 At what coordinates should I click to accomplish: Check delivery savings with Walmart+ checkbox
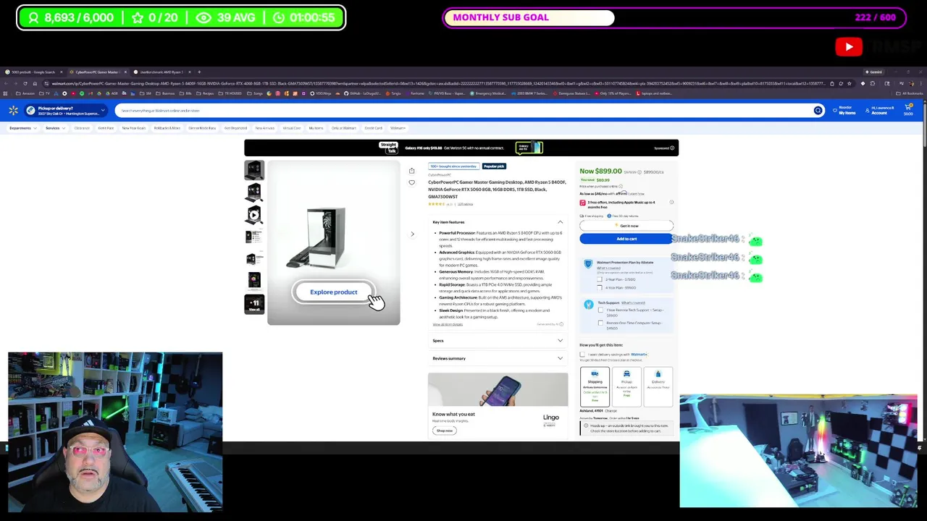582,355
